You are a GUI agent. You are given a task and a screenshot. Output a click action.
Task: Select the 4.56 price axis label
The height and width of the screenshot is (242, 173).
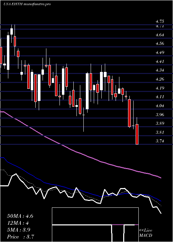(x=160, y=44)
